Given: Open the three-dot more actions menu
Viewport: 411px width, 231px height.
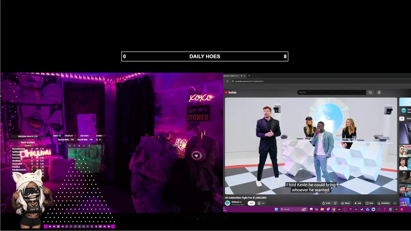Looking at the screenshot, I should tap(395, 203).
